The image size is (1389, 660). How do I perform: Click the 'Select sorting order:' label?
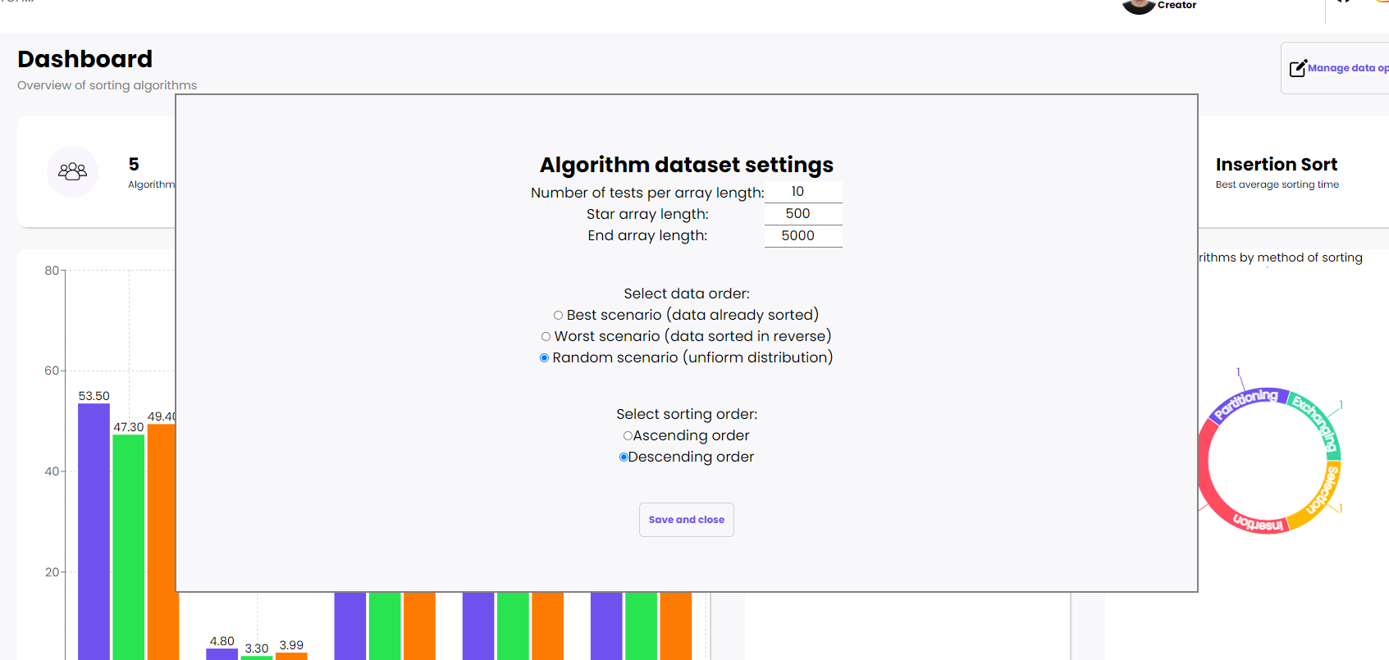tap(687, 414)
